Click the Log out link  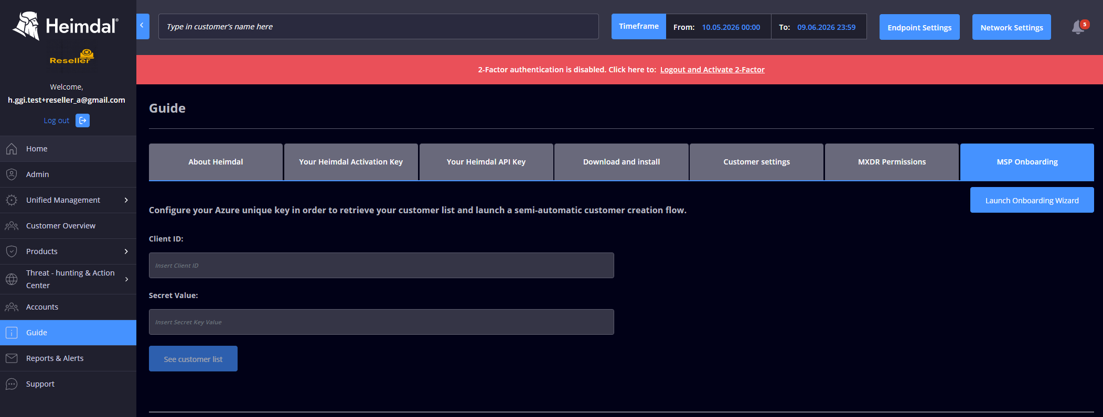click(56, 120)
